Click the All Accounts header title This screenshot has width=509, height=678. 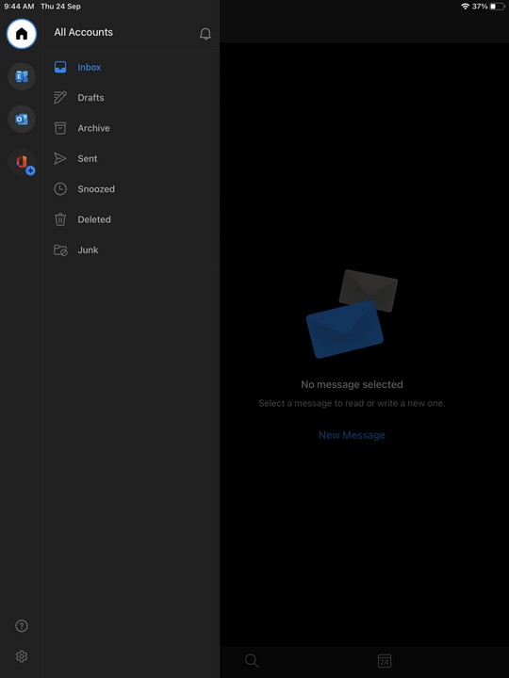pos(84,32)
